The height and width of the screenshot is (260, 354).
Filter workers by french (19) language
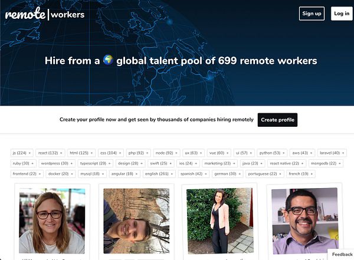(x=301, y=174)
